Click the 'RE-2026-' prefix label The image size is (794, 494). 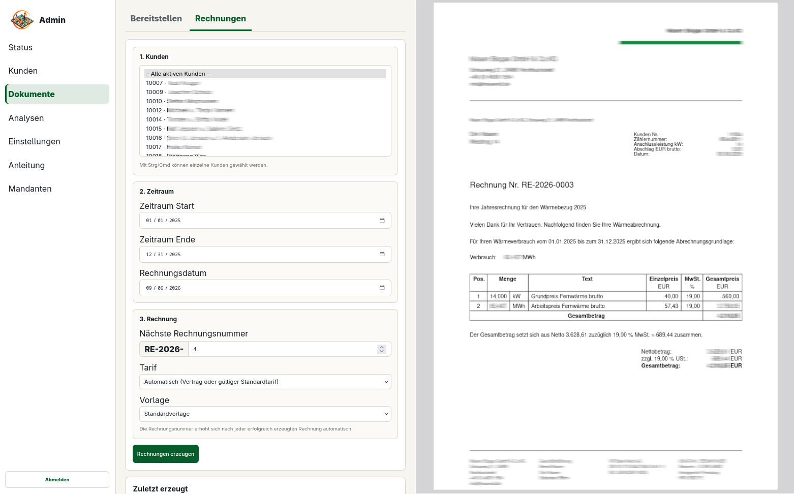pos(164,349)
